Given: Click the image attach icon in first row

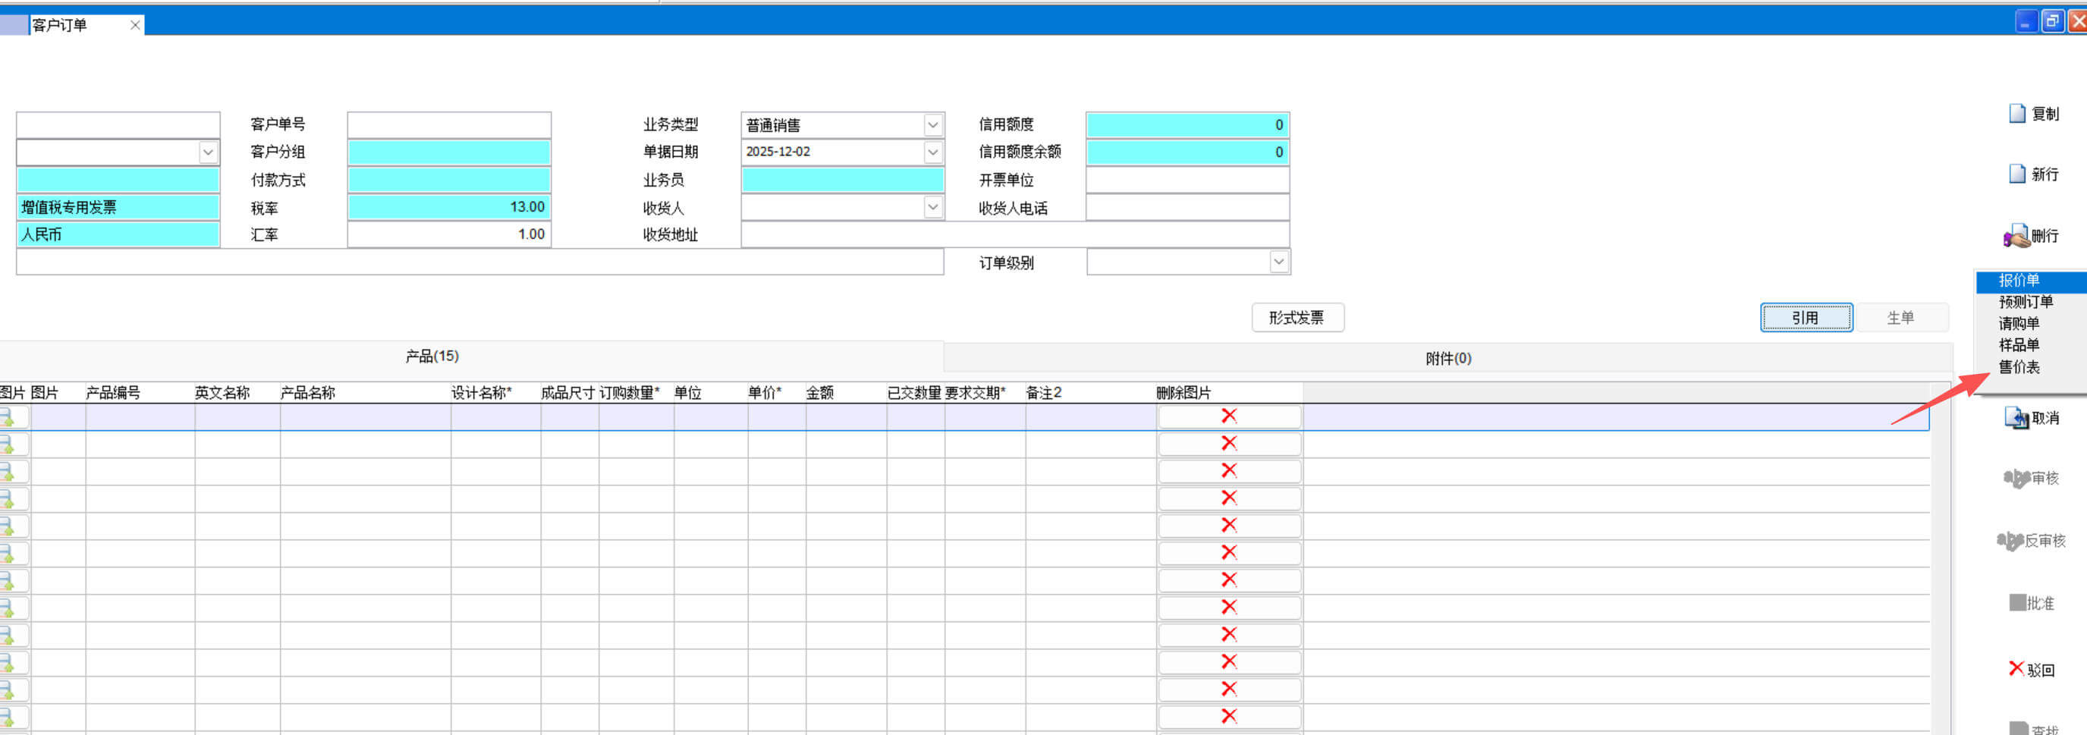Looking at the screenshot, I should click(8, 417).
